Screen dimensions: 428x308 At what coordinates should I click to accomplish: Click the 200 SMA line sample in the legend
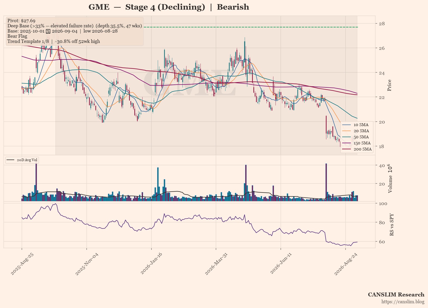click(x=346, y=149)
